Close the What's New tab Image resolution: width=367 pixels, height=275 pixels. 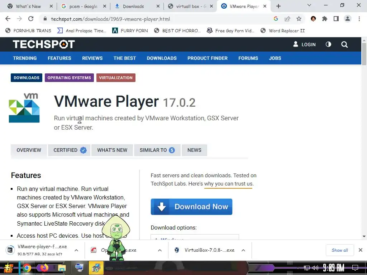[x=51, y=6]
